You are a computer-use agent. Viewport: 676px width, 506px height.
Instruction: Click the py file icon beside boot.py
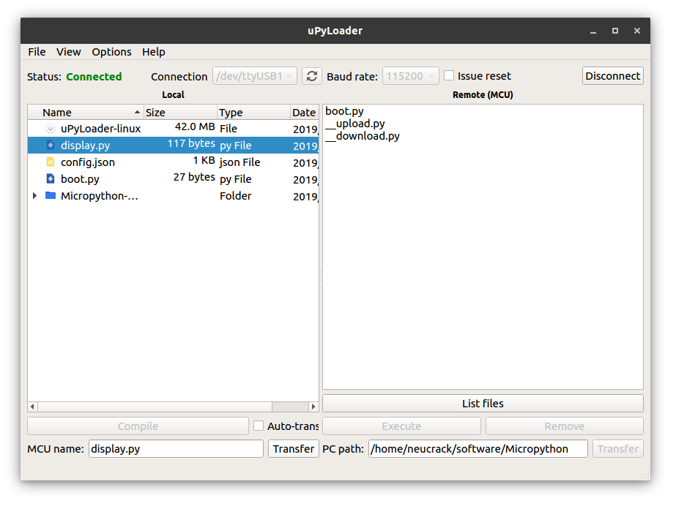(49, 178)
